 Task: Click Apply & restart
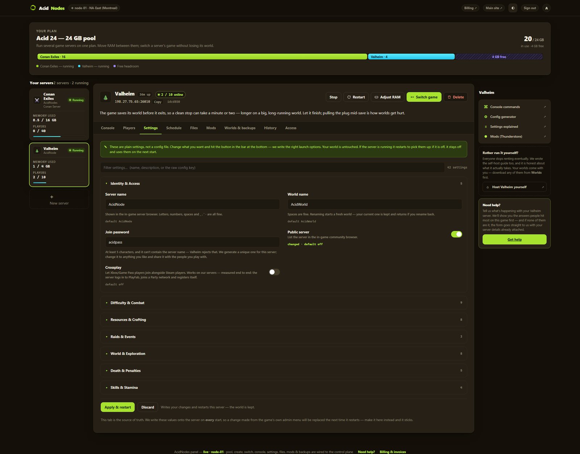(117, 407)
